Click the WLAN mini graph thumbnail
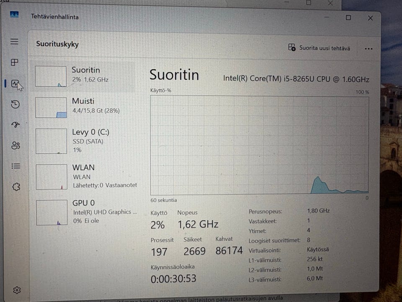402x302 pixels. click(52, 177)
